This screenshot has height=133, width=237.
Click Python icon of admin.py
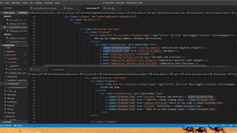[x=5, y=95]
